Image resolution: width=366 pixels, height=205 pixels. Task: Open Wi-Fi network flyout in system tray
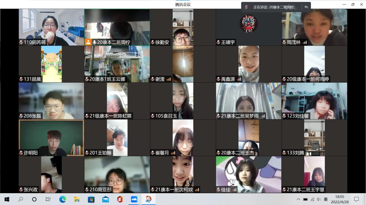(x=312, y=199)
